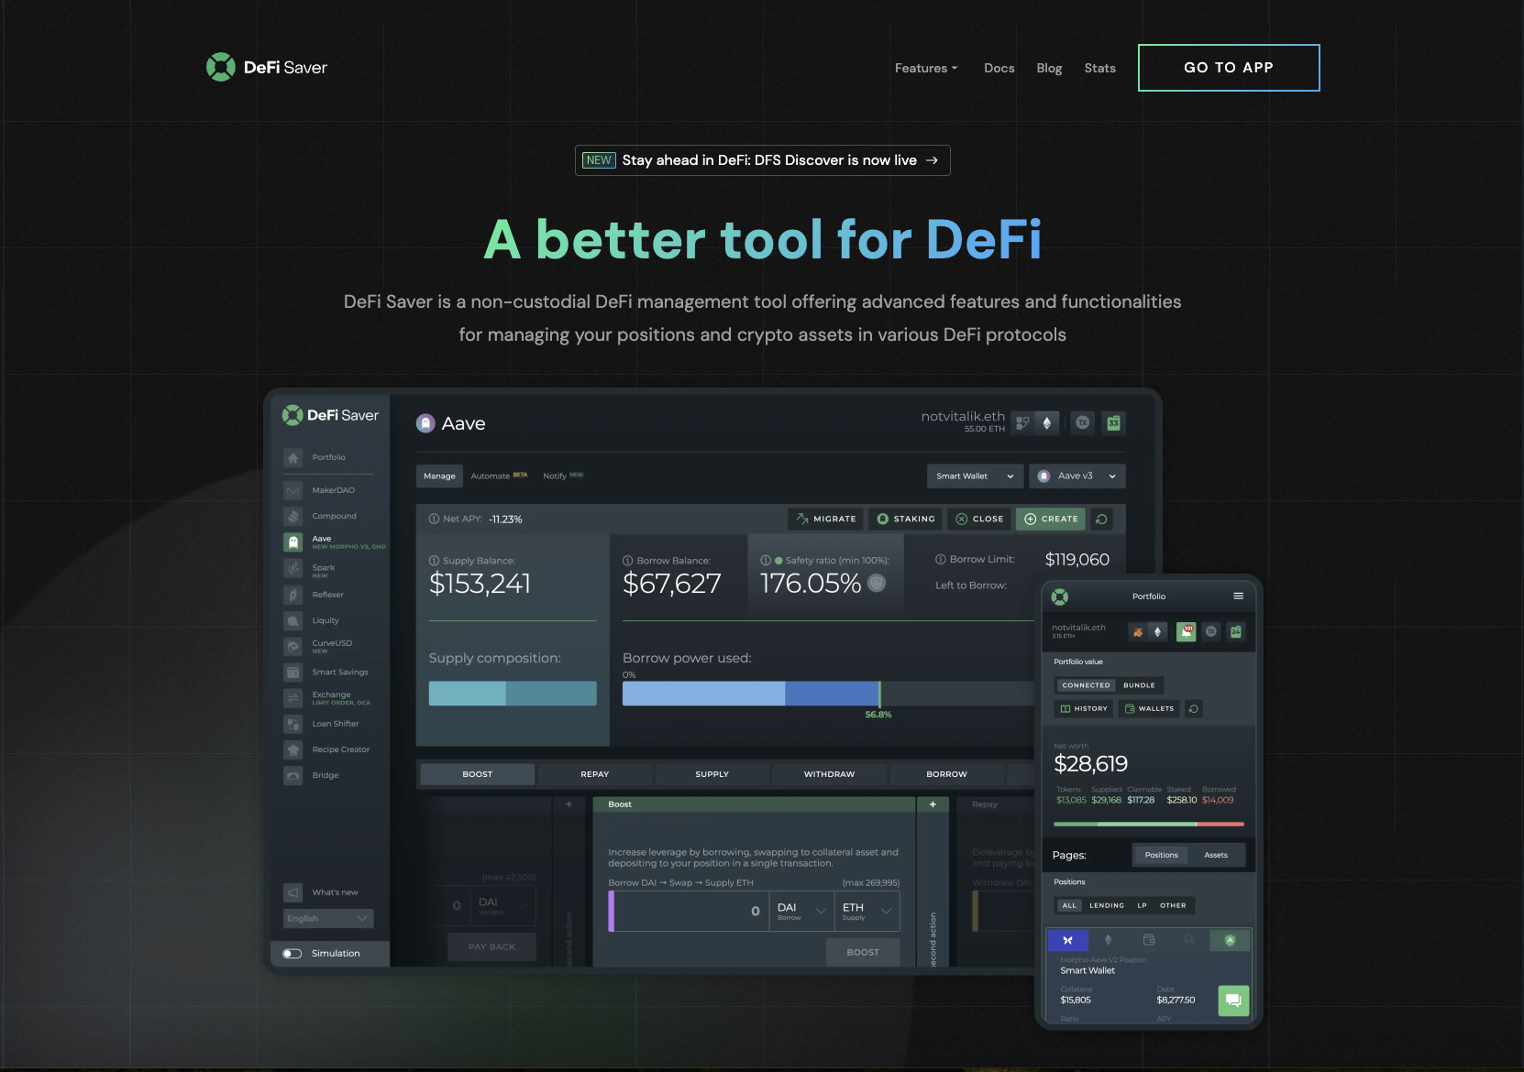Open the hamburger menu in the mobile Portfolio view
1524x1072 pixels.
pyautogui.click(x=1238, y=596)
